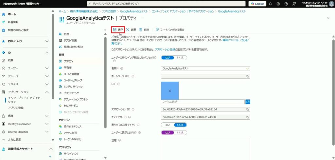Set ユーザーに表示しますか to いいえ
This screenshot has width=335, height=160.
[180, 132]
